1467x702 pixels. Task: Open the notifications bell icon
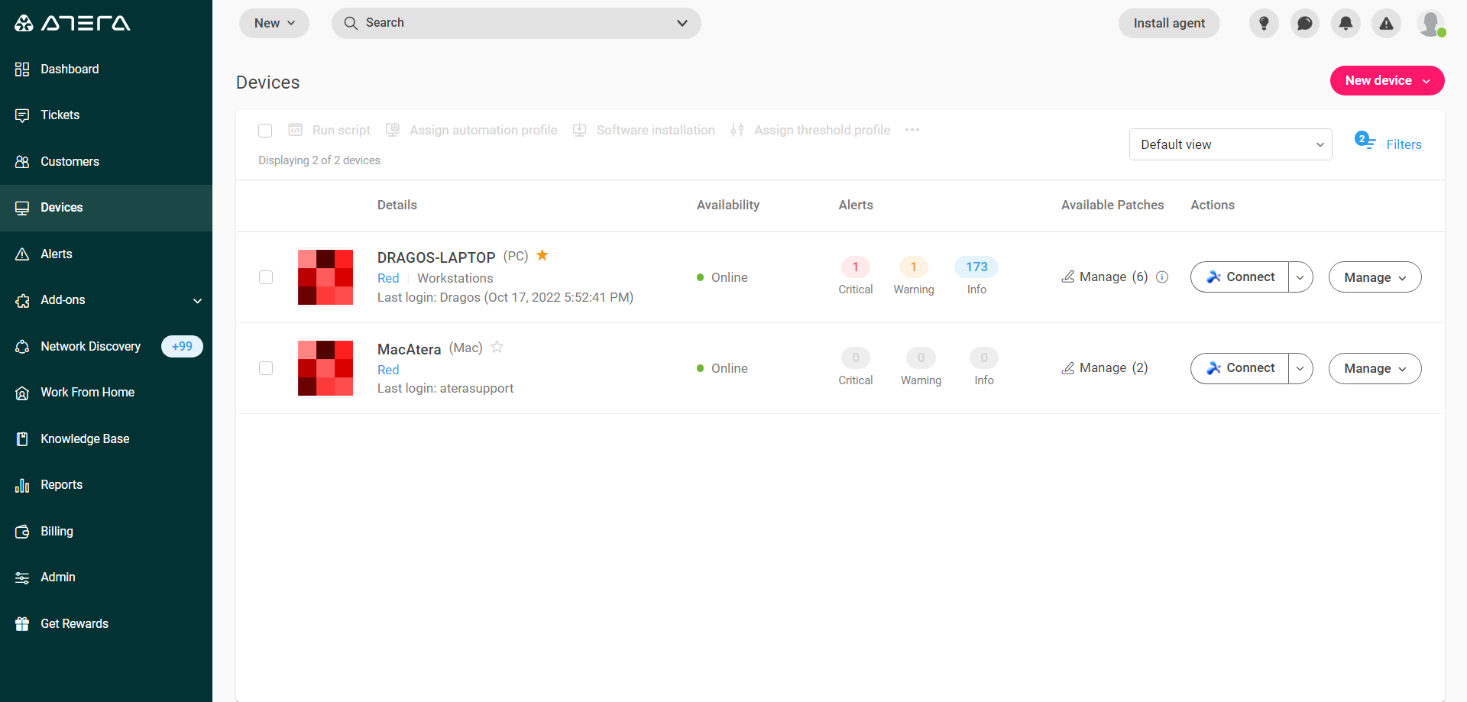(x=1346, y=23)
